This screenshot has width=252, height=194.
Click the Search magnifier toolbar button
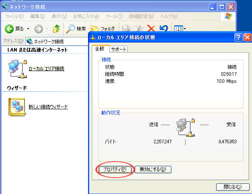point(76,29)
